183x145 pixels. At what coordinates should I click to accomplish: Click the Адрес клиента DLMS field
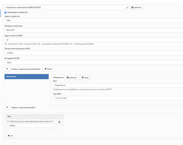click(94, 40)
